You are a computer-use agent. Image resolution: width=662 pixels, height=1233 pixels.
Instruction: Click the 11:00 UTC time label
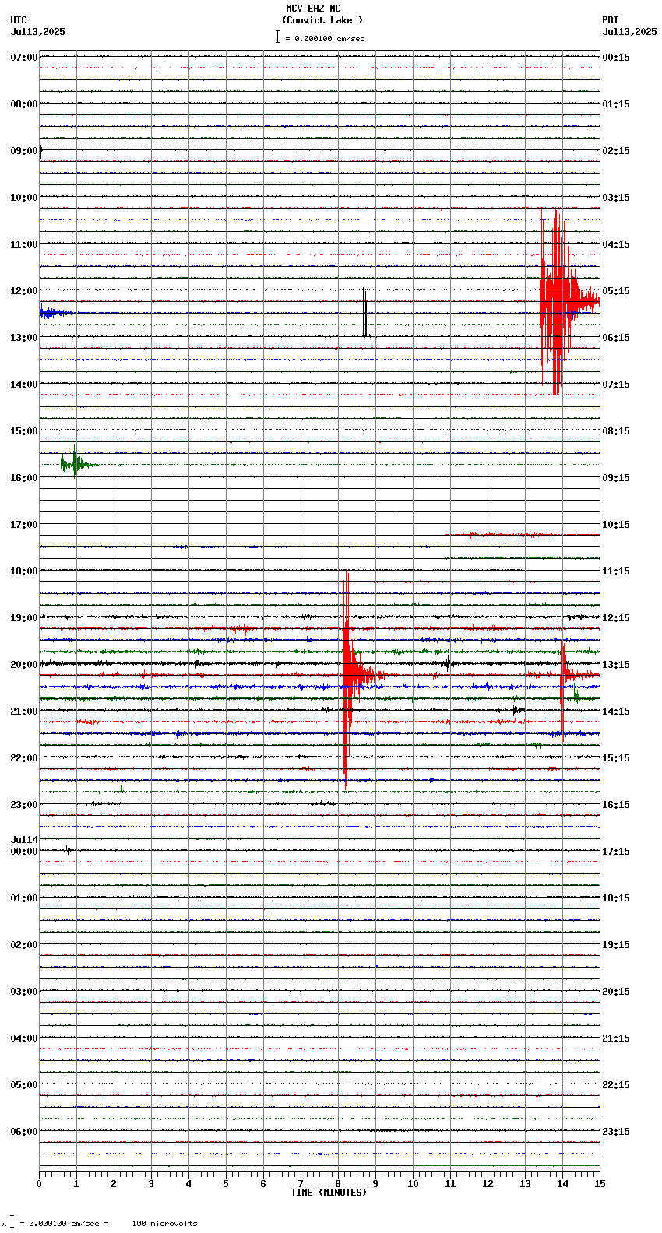(x=24, y=244)
